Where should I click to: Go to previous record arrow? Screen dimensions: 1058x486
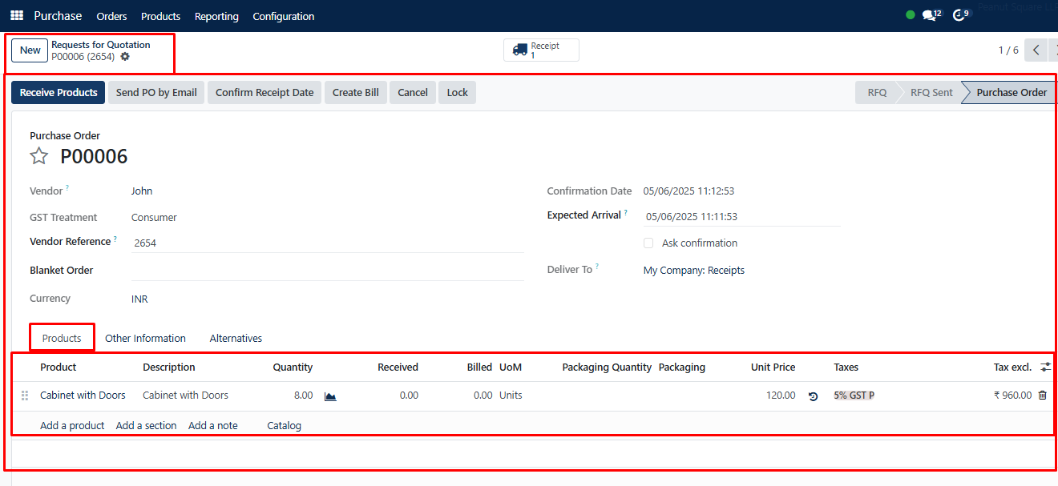pos(1036,50)
